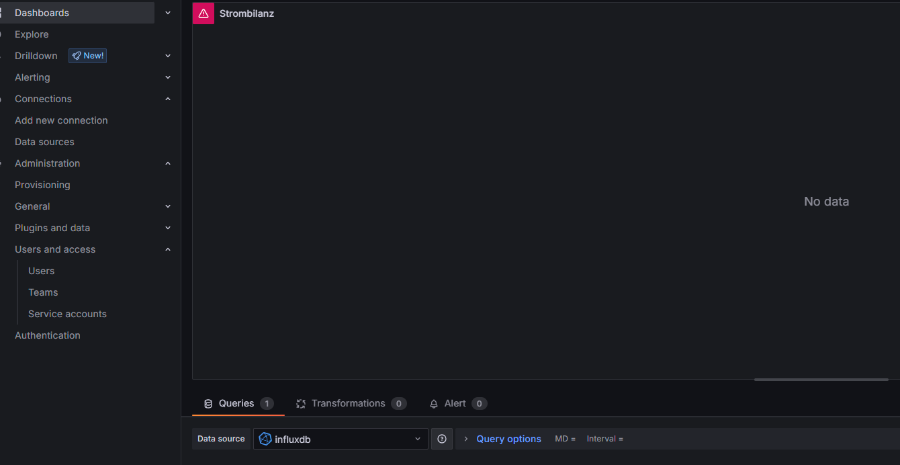Viewport: 900px width, 465px height.
Task: Open the Teams page
Action: tap(43, 292)
